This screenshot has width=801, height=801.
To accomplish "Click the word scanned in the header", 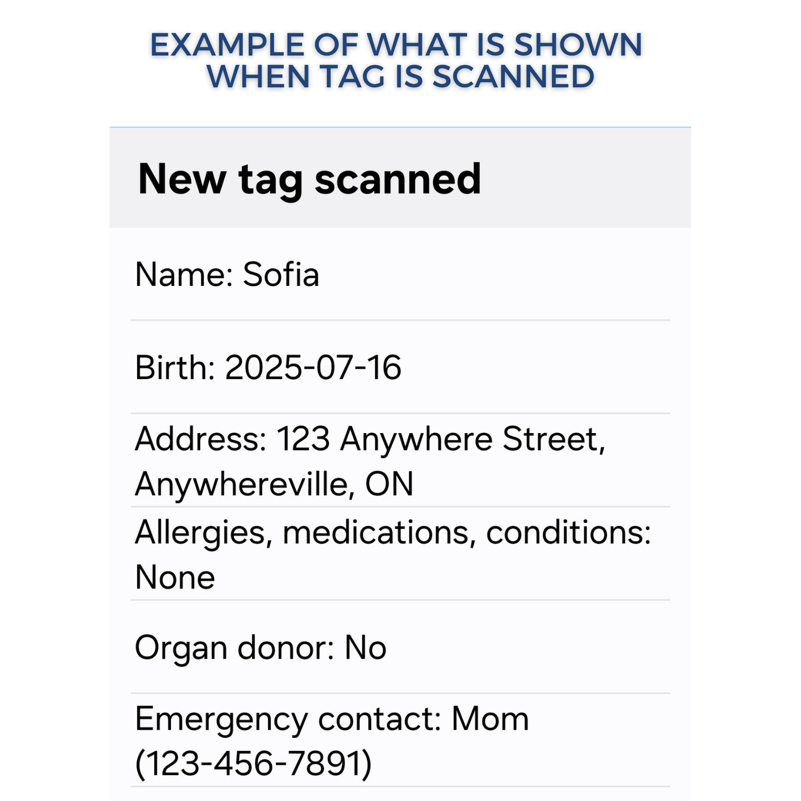I will coord(398,179).
